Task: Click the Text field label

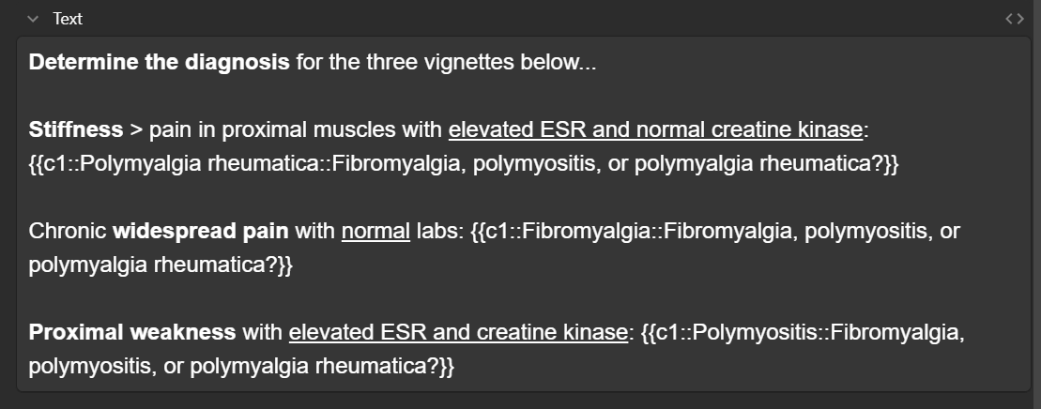Action: (67, 19)
